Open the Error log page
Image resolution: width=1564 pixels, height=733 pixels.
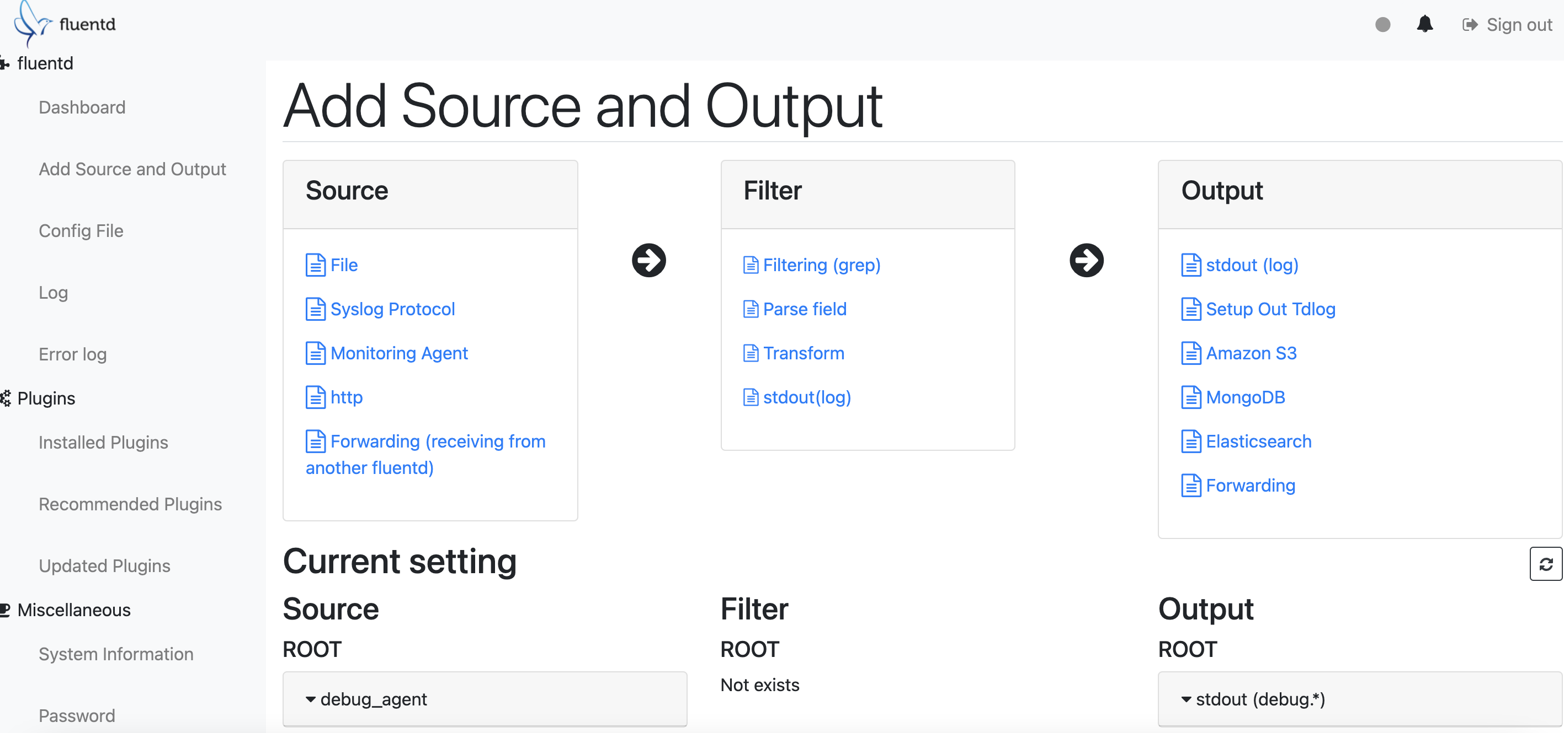tap(73, 354)
